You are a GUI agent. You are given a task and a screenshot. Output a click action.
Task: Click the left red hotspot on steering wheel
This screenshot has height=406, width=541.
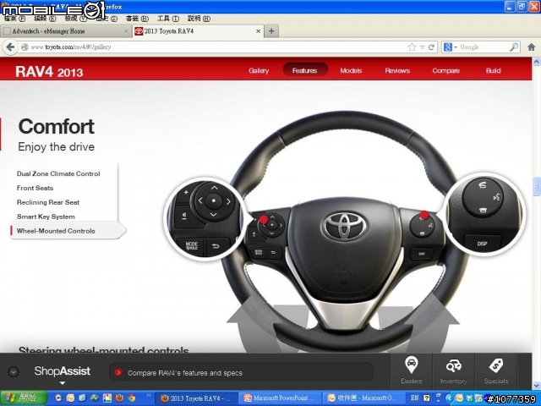coord(264,220)
